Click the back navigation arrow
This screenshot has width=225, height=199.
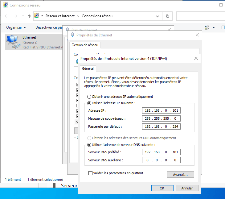[x=7, y=16]
